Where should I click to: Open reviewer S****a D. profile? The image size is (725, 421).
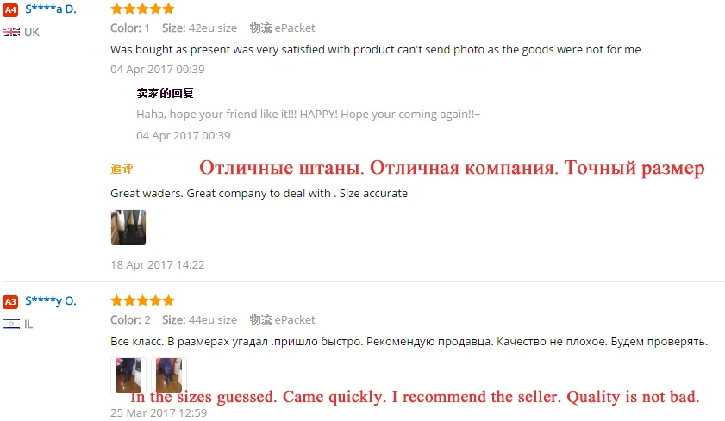pos(51,9)
